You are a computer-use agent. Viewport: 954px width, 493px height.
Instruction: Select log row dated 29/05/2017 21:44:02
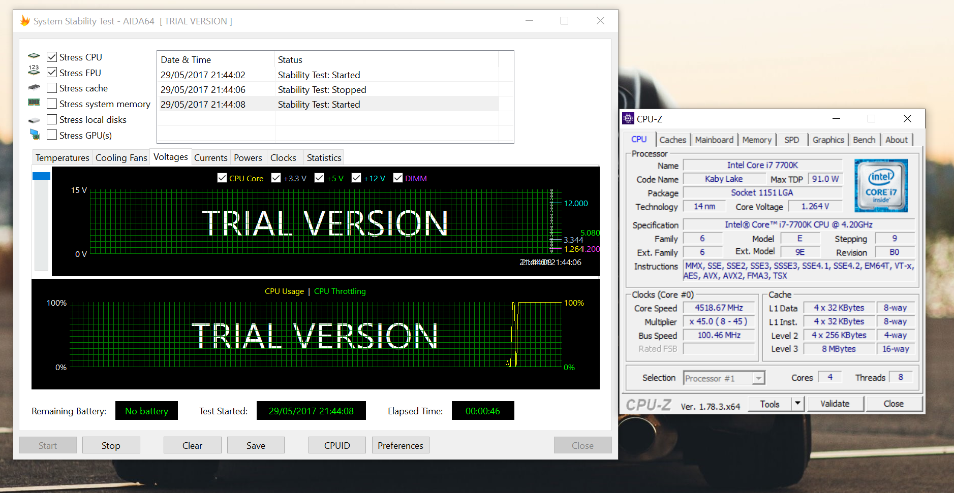click(327, 75)
